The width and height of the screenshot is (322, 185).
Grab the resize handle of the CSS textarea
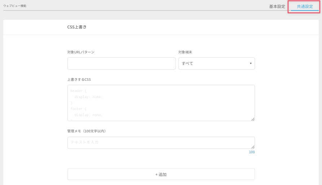click(253, 119)
